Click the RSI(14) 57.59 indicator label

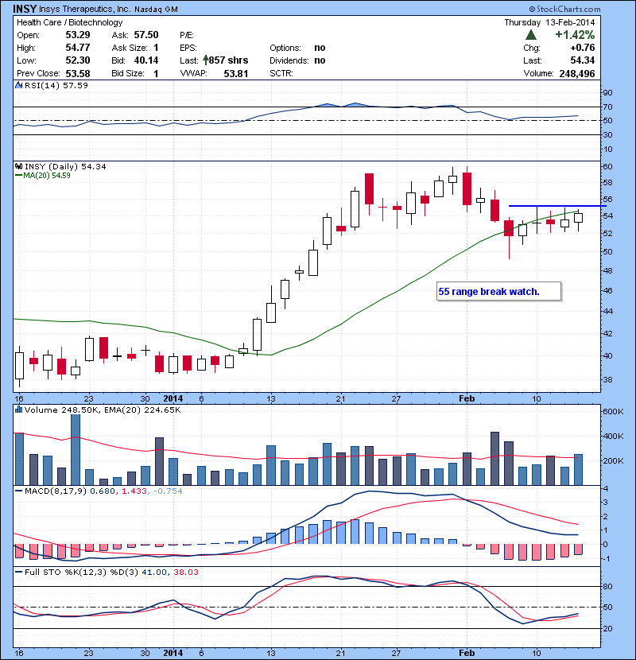coord(56,85)
